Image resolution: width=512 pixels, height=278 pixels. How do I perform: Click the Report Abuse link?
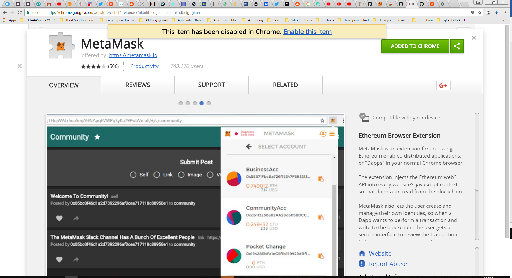[x=388, y=264]
